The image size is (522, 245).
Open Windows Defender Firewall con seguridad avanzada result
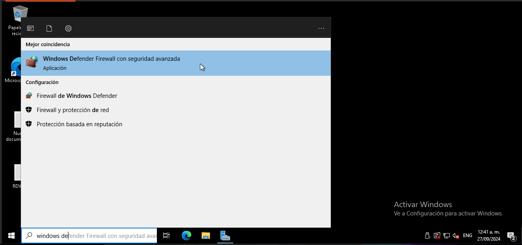176,63
